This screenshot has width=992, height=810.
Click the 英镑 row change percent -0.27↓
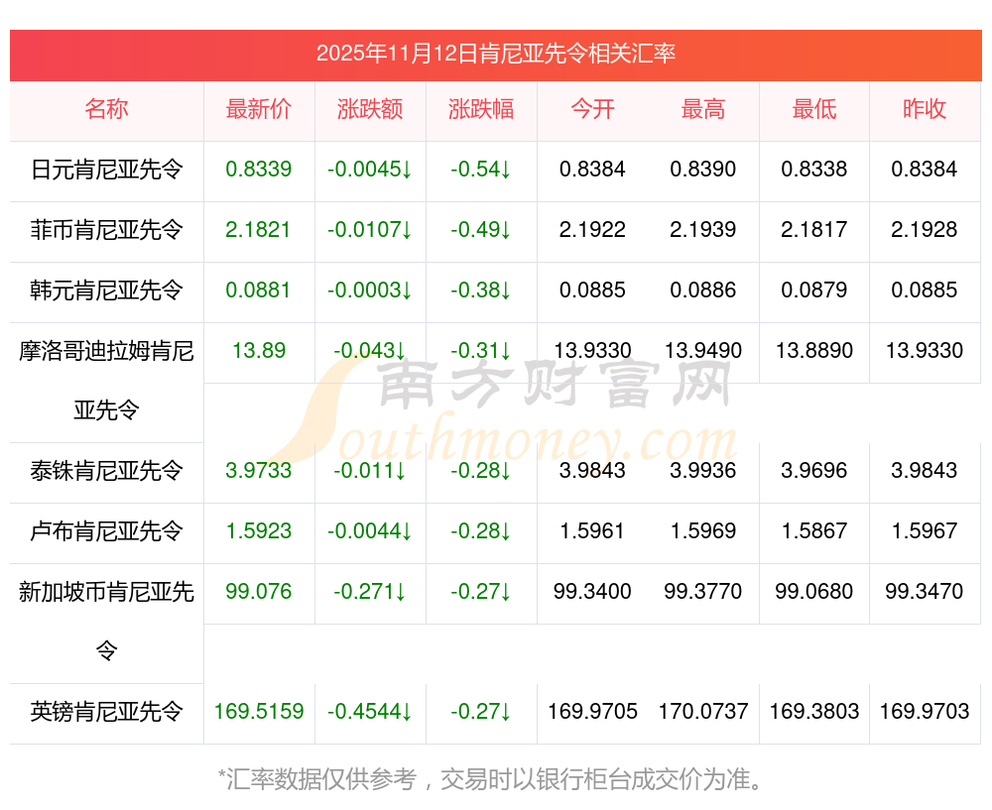point(481,712)
